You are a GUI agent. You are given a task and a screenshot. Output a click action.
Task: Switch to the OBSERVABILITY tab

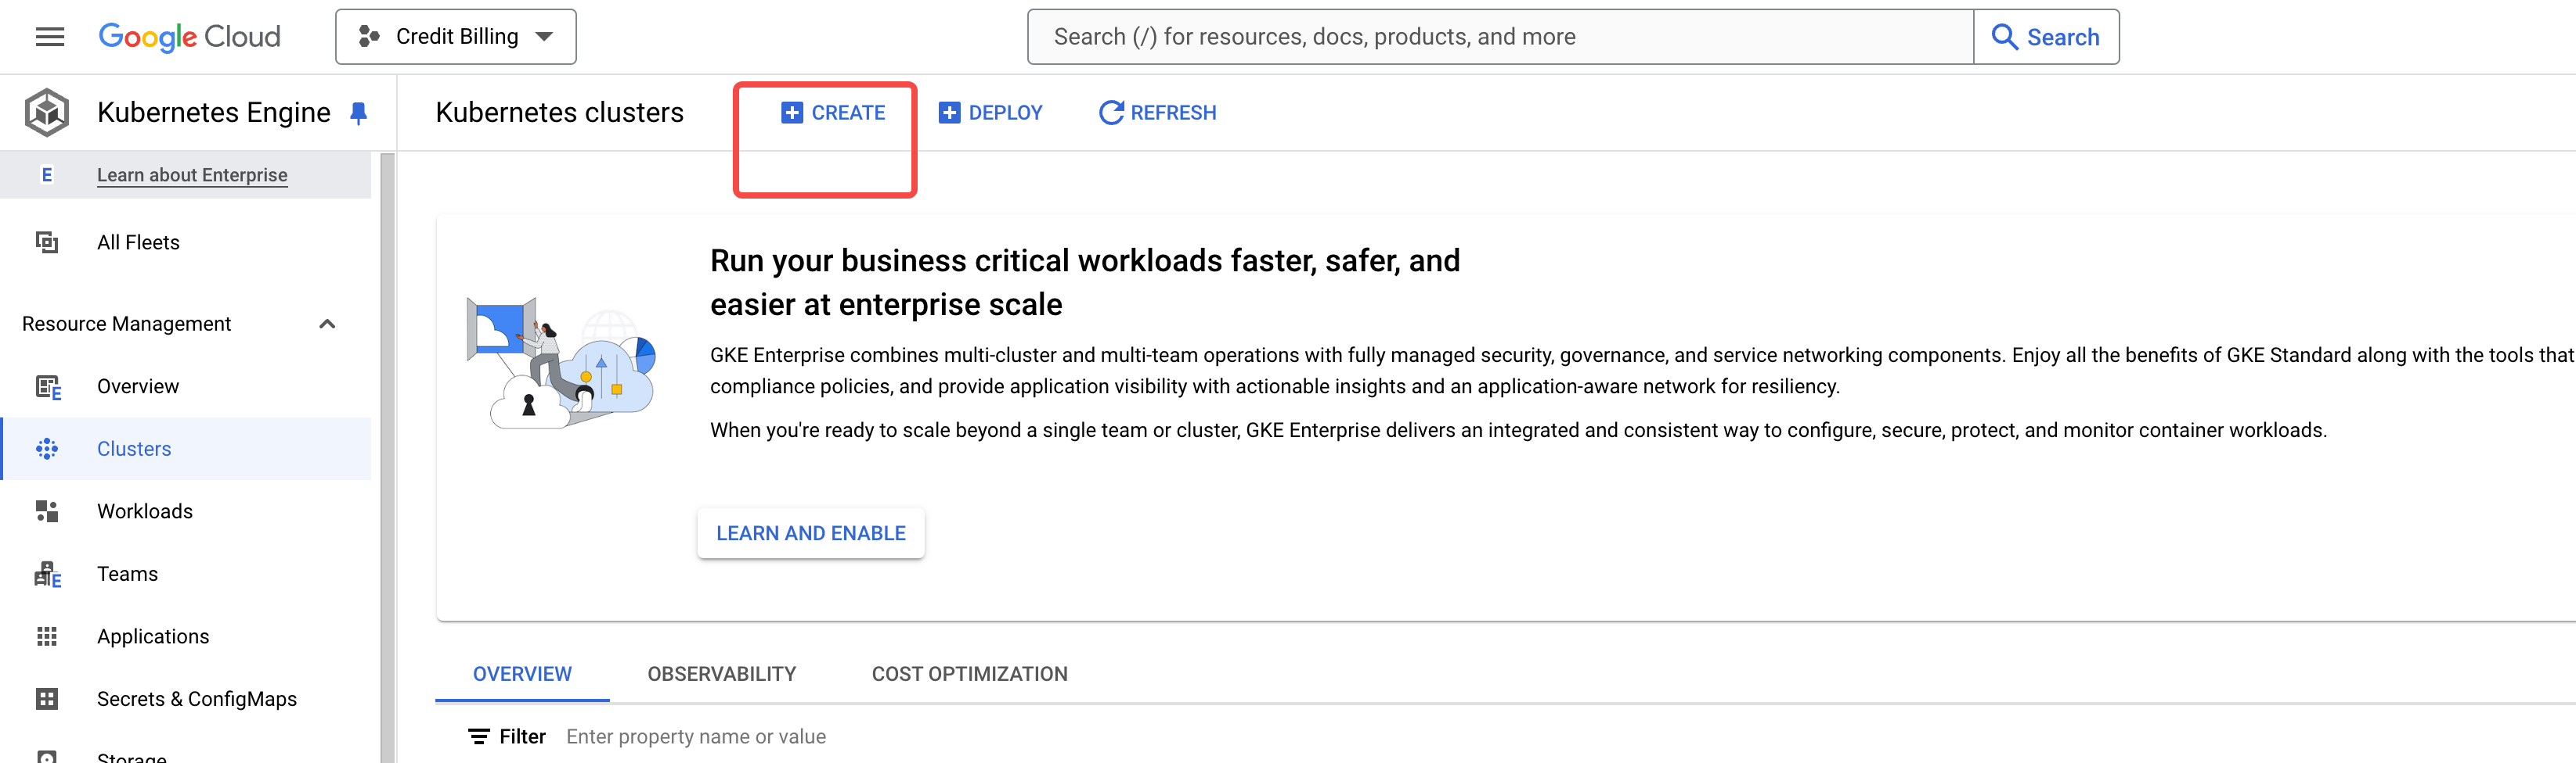click(722, 674)
